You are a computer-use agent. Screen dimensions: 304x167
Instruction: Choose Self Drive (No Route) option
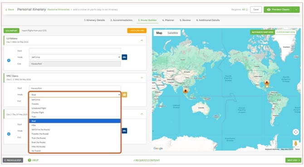(75, 130)
